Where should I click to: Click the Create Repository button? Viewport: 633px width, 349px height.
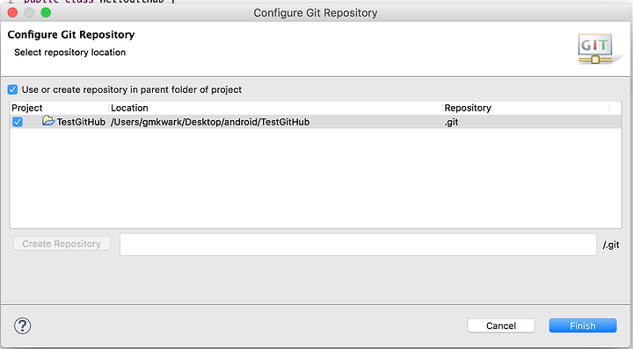coord(62,244)
